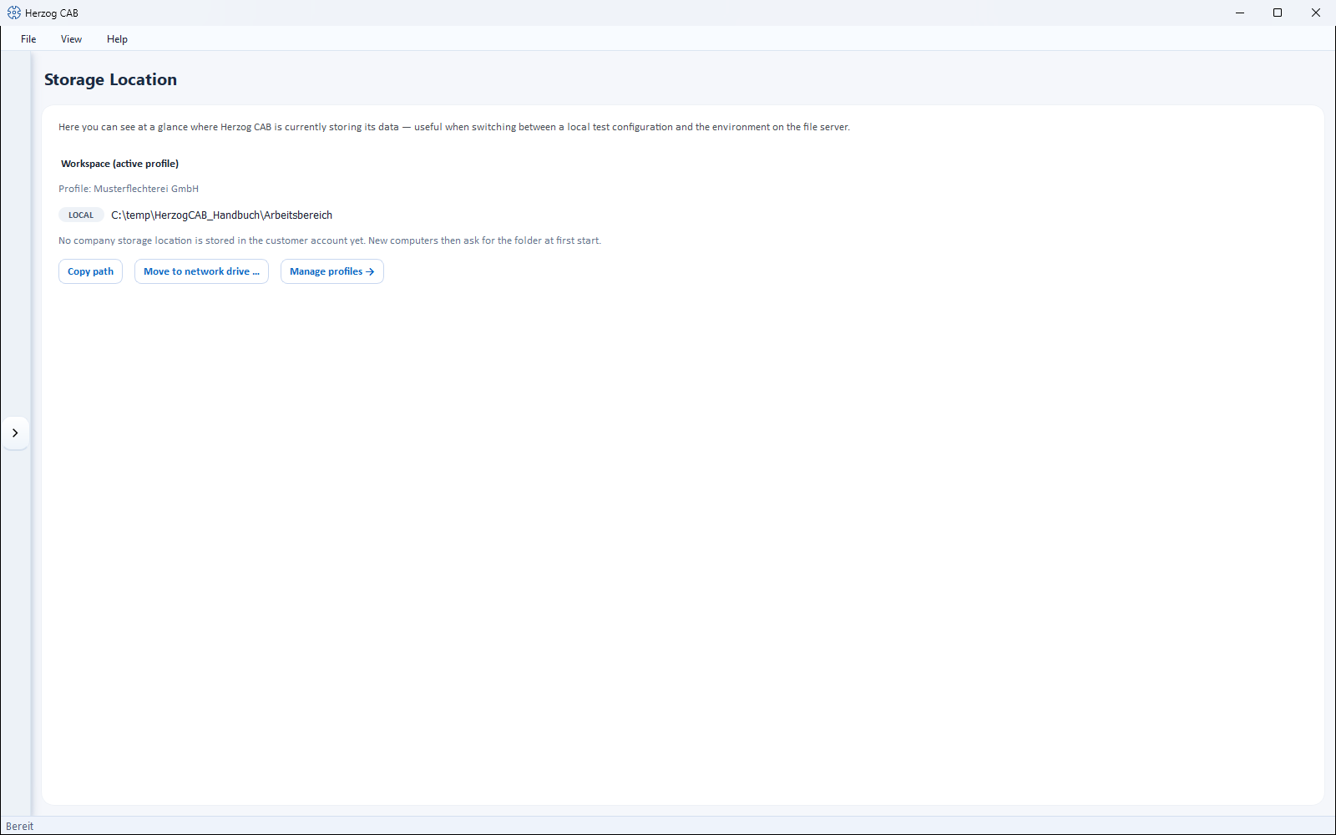Viewport: 1336px width, 835px height.
Task: Click the Copy path button
Action: pyautogui.click(x=90, y=271)
